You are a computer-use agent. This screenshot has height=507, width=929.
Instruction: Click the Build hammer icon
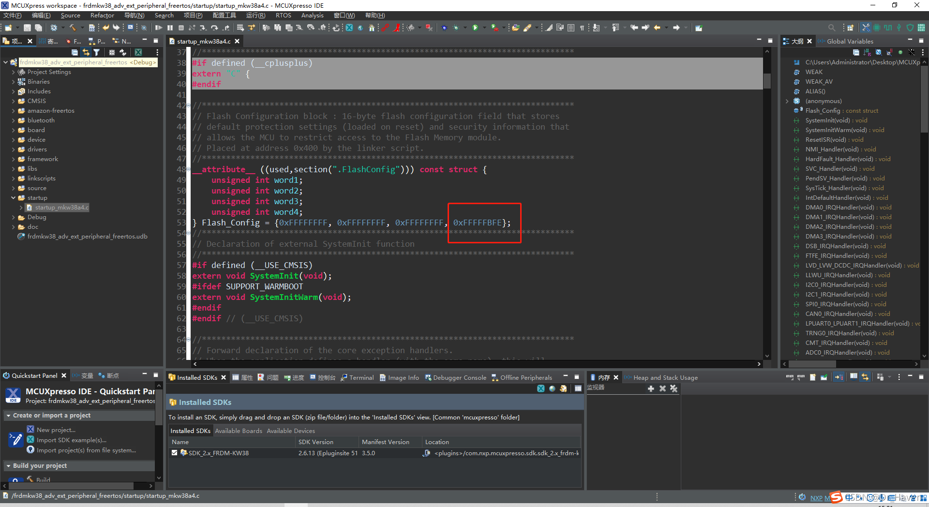(x=73, y=28)
